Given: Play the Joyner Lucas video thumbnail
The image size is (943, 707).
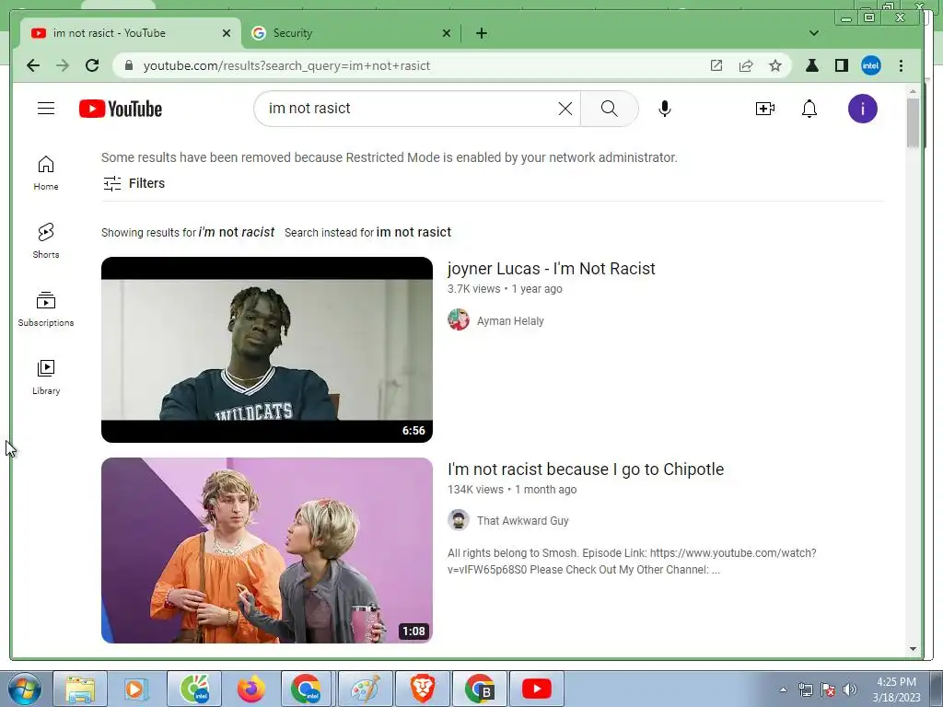Looking at the screenshot, I should 267,350.
